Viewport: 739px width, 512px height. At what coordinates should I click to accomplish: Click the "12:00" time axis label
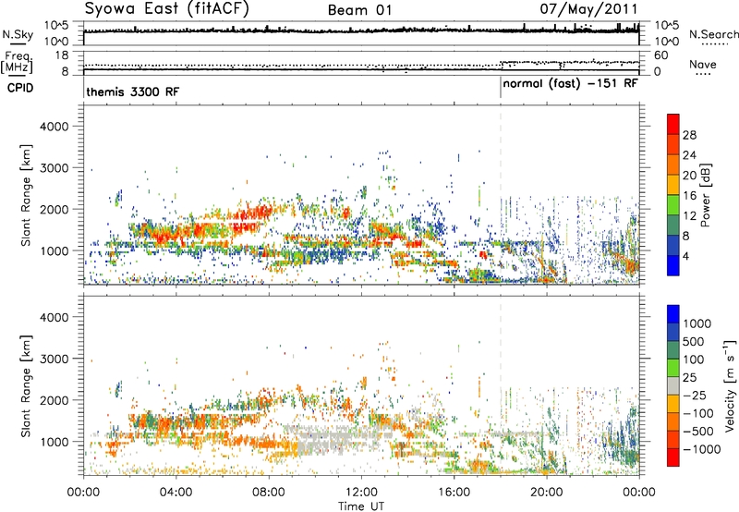coord(361,493)
